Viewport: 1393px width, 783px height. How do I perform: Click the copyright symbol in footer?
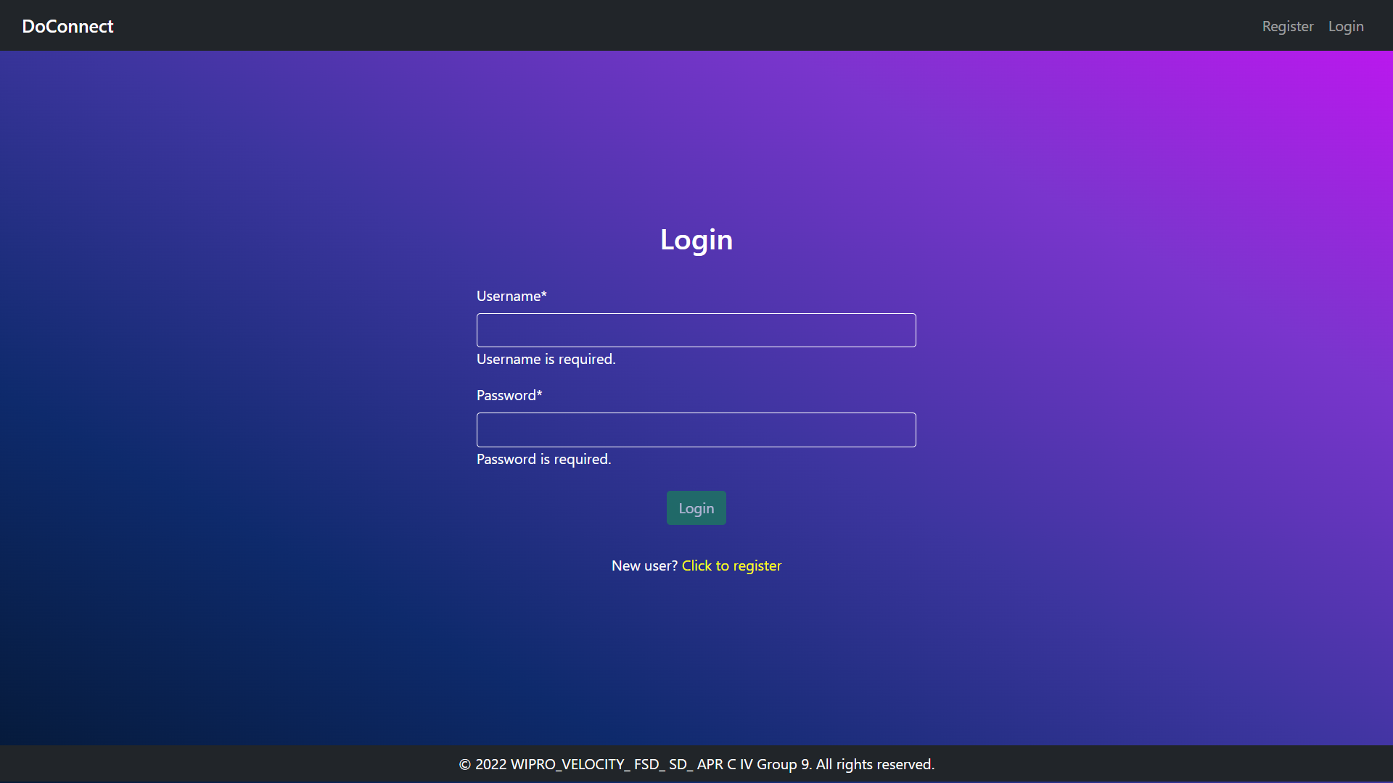[x=465, y=764]
